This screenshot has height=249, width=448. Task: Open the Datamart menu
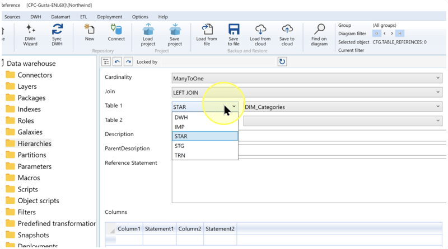60,17
